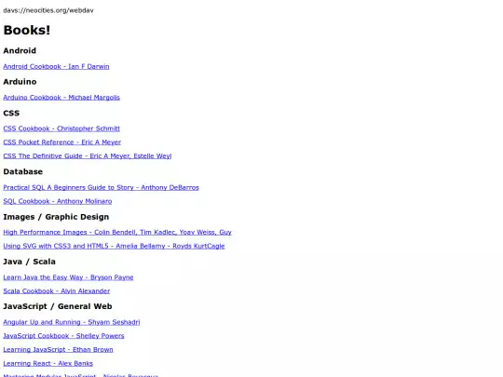
Task: Open CSS The Definitive Guide link
Action: click(x=88, y=156)
